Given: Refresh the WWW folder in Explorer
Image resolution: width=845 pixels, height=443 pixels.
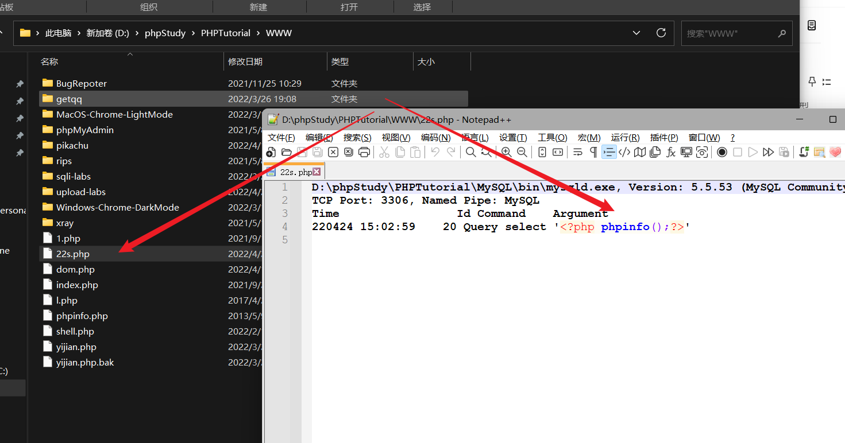Looking at the screenshot, I should pyautogui.click(x=661, y=33).
